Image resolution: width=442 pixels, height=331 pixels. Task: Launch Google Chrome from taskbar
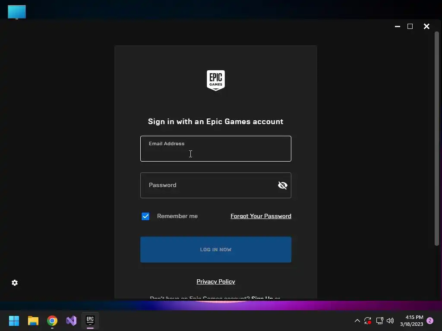[52, 321]
